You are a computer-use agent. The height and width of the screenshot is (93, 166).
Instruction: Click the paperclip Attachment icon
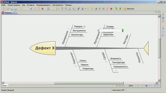[x=78, y=9]
